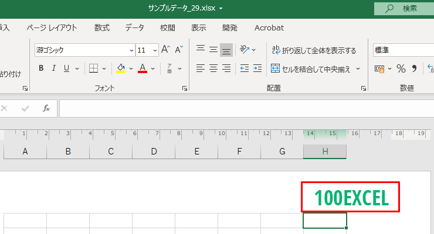Open alignment settings dialog launcher
This screenshot has height=234, width=434.
364,88
